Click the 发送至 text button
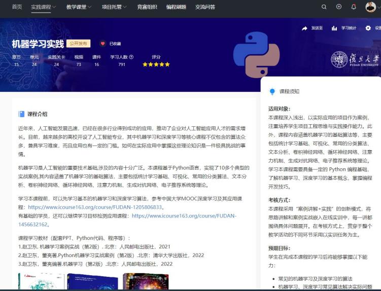381x291 pixels. pyautogui.click(x=317, y=28)
